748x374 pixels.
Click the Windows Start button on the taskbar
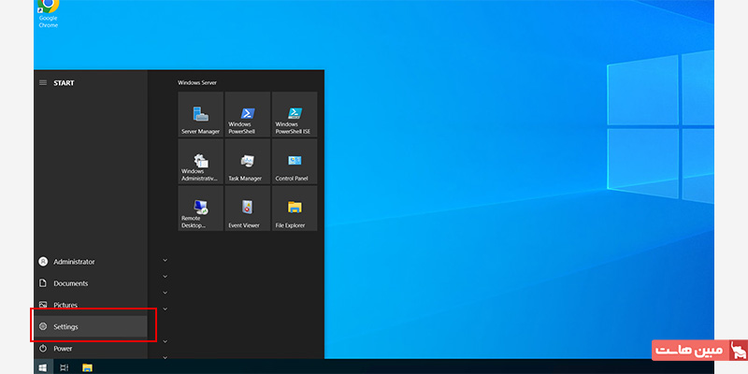[x=43, y=367]
